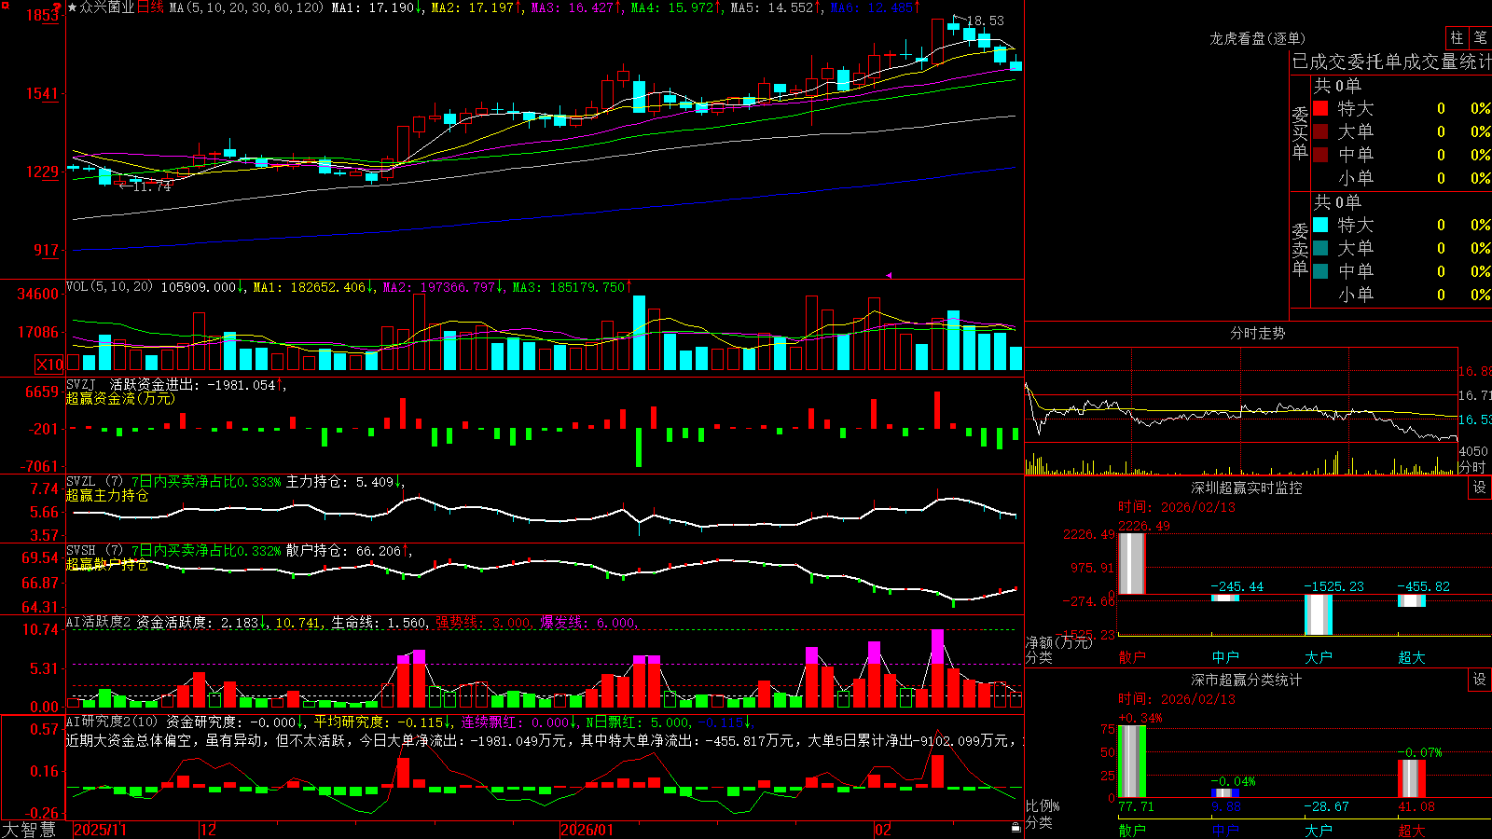Click the 已成交委托单成交量统计 header
This screenshot has width=1492, height=839.
click(x=1391, y=62)
